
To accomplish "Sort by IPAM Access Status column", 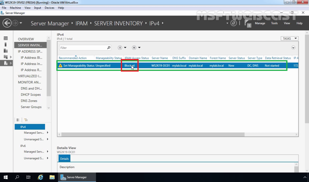I will (137, 58).
